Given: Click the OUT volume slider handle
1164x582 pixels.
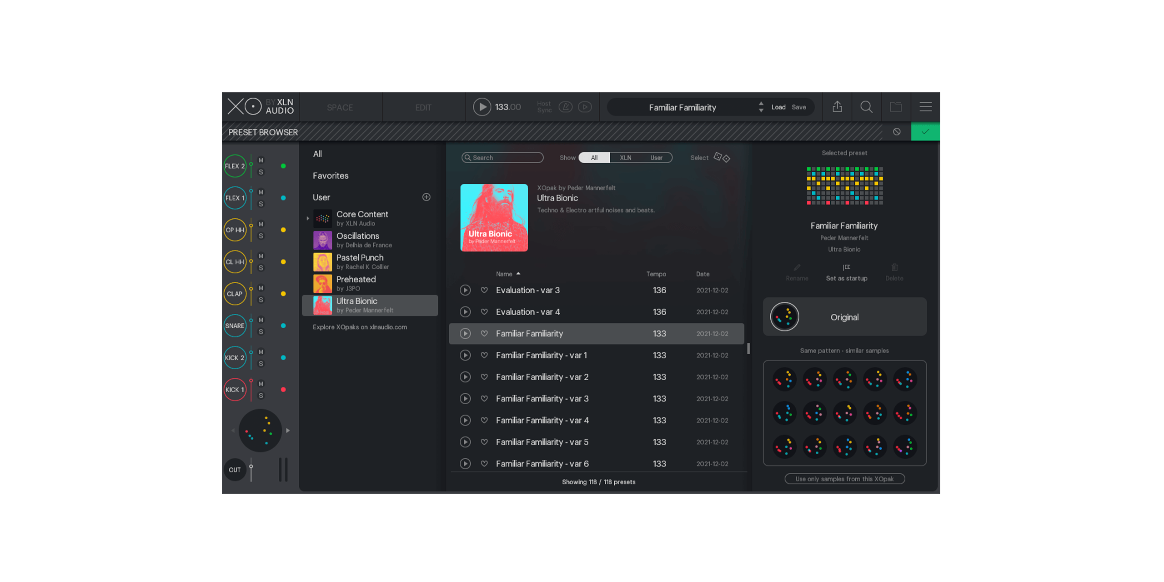Looking at the screenshot, I should [x=251, y=467].
